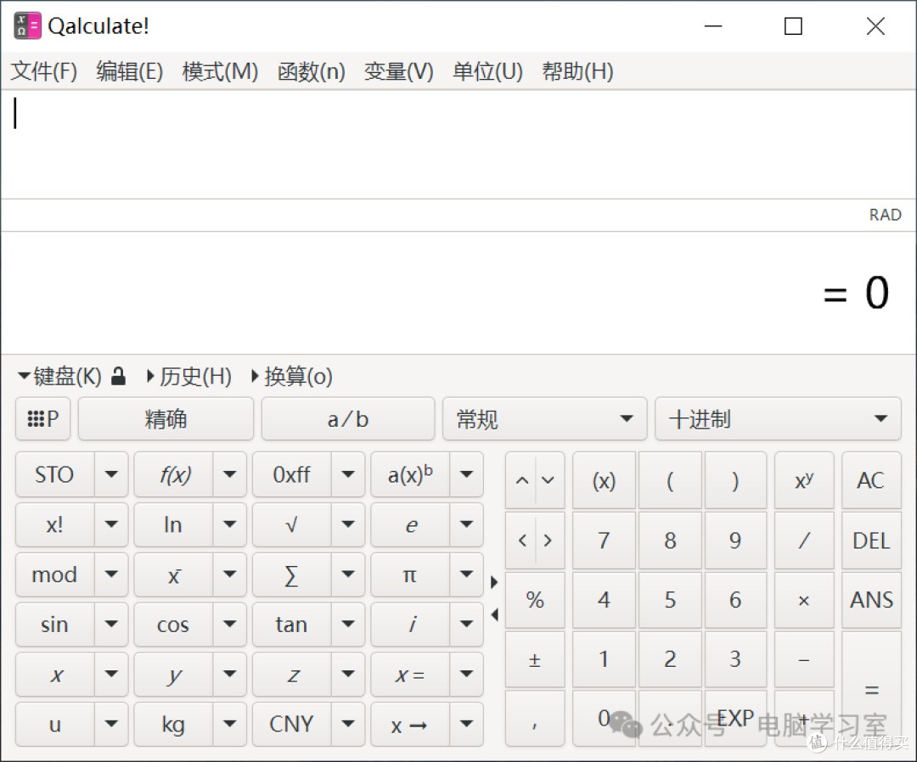The width and height of the screenshot is (917, 762).
Task: Open the dropdown arrow beside π
Action: click(x=466, y=575)
